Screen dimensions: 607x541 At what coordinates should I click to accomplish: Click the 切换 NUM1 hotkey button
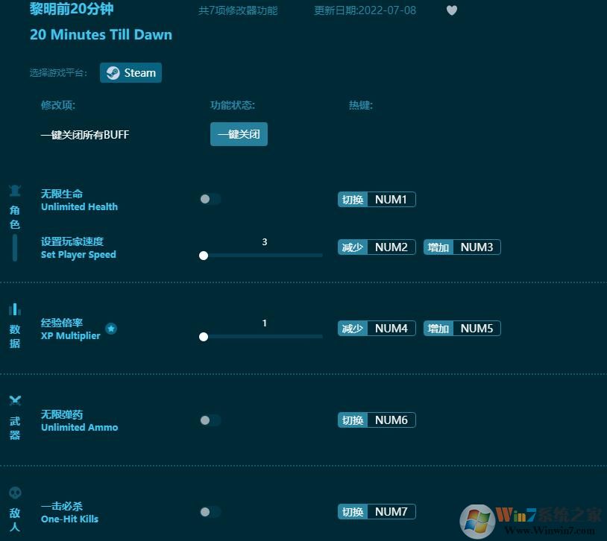click(x=376, y=199)
